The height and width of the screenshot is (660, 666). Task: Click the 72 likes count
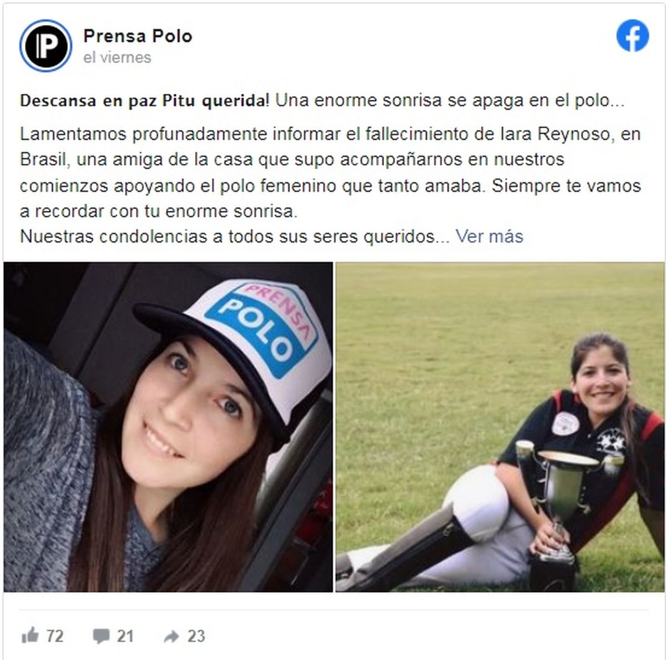(54, 636)
